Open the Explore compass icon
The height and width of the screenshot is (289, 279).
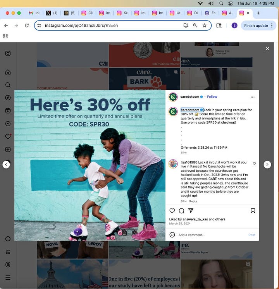coord(8,98)
